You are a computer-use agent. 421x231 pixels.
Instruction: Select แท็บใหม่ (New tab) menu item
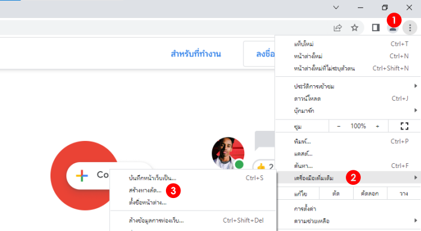pyautogui.click(x=348, y=44)
